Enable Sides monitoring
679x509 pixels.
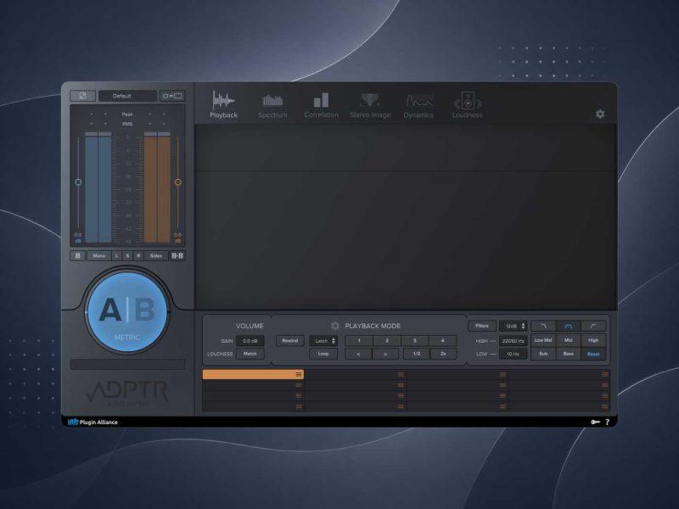coord(156,256)
